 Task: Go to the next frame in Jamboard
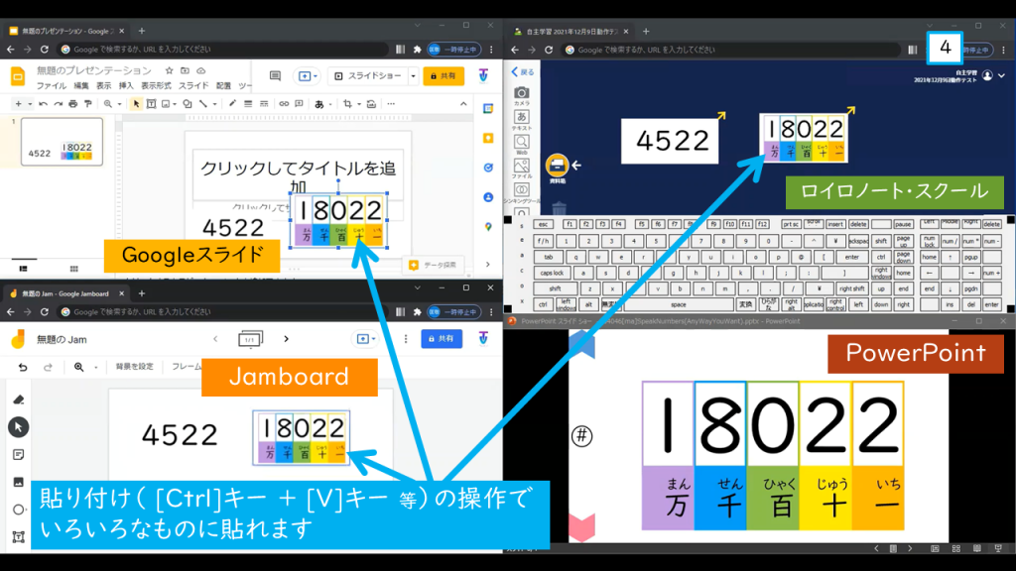click(x=286, y=339)
